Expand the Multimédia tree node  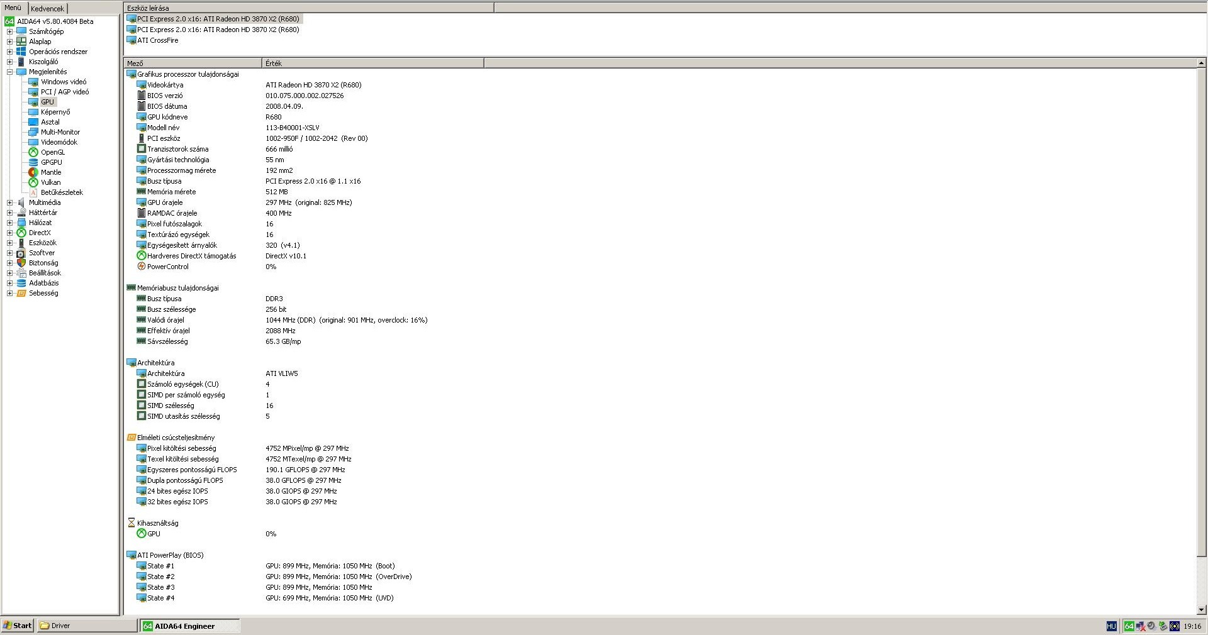[9, 202]
